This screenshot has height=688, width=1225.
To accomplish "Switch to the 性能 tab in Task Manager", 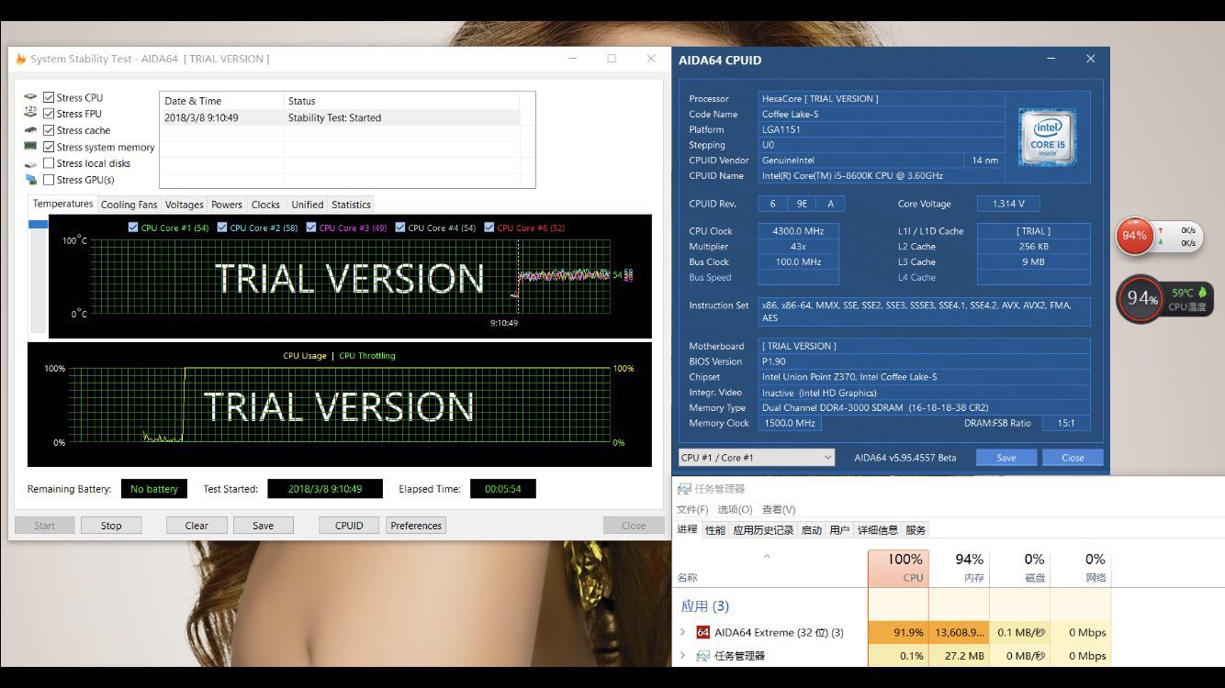I will (x=715, y=530).
